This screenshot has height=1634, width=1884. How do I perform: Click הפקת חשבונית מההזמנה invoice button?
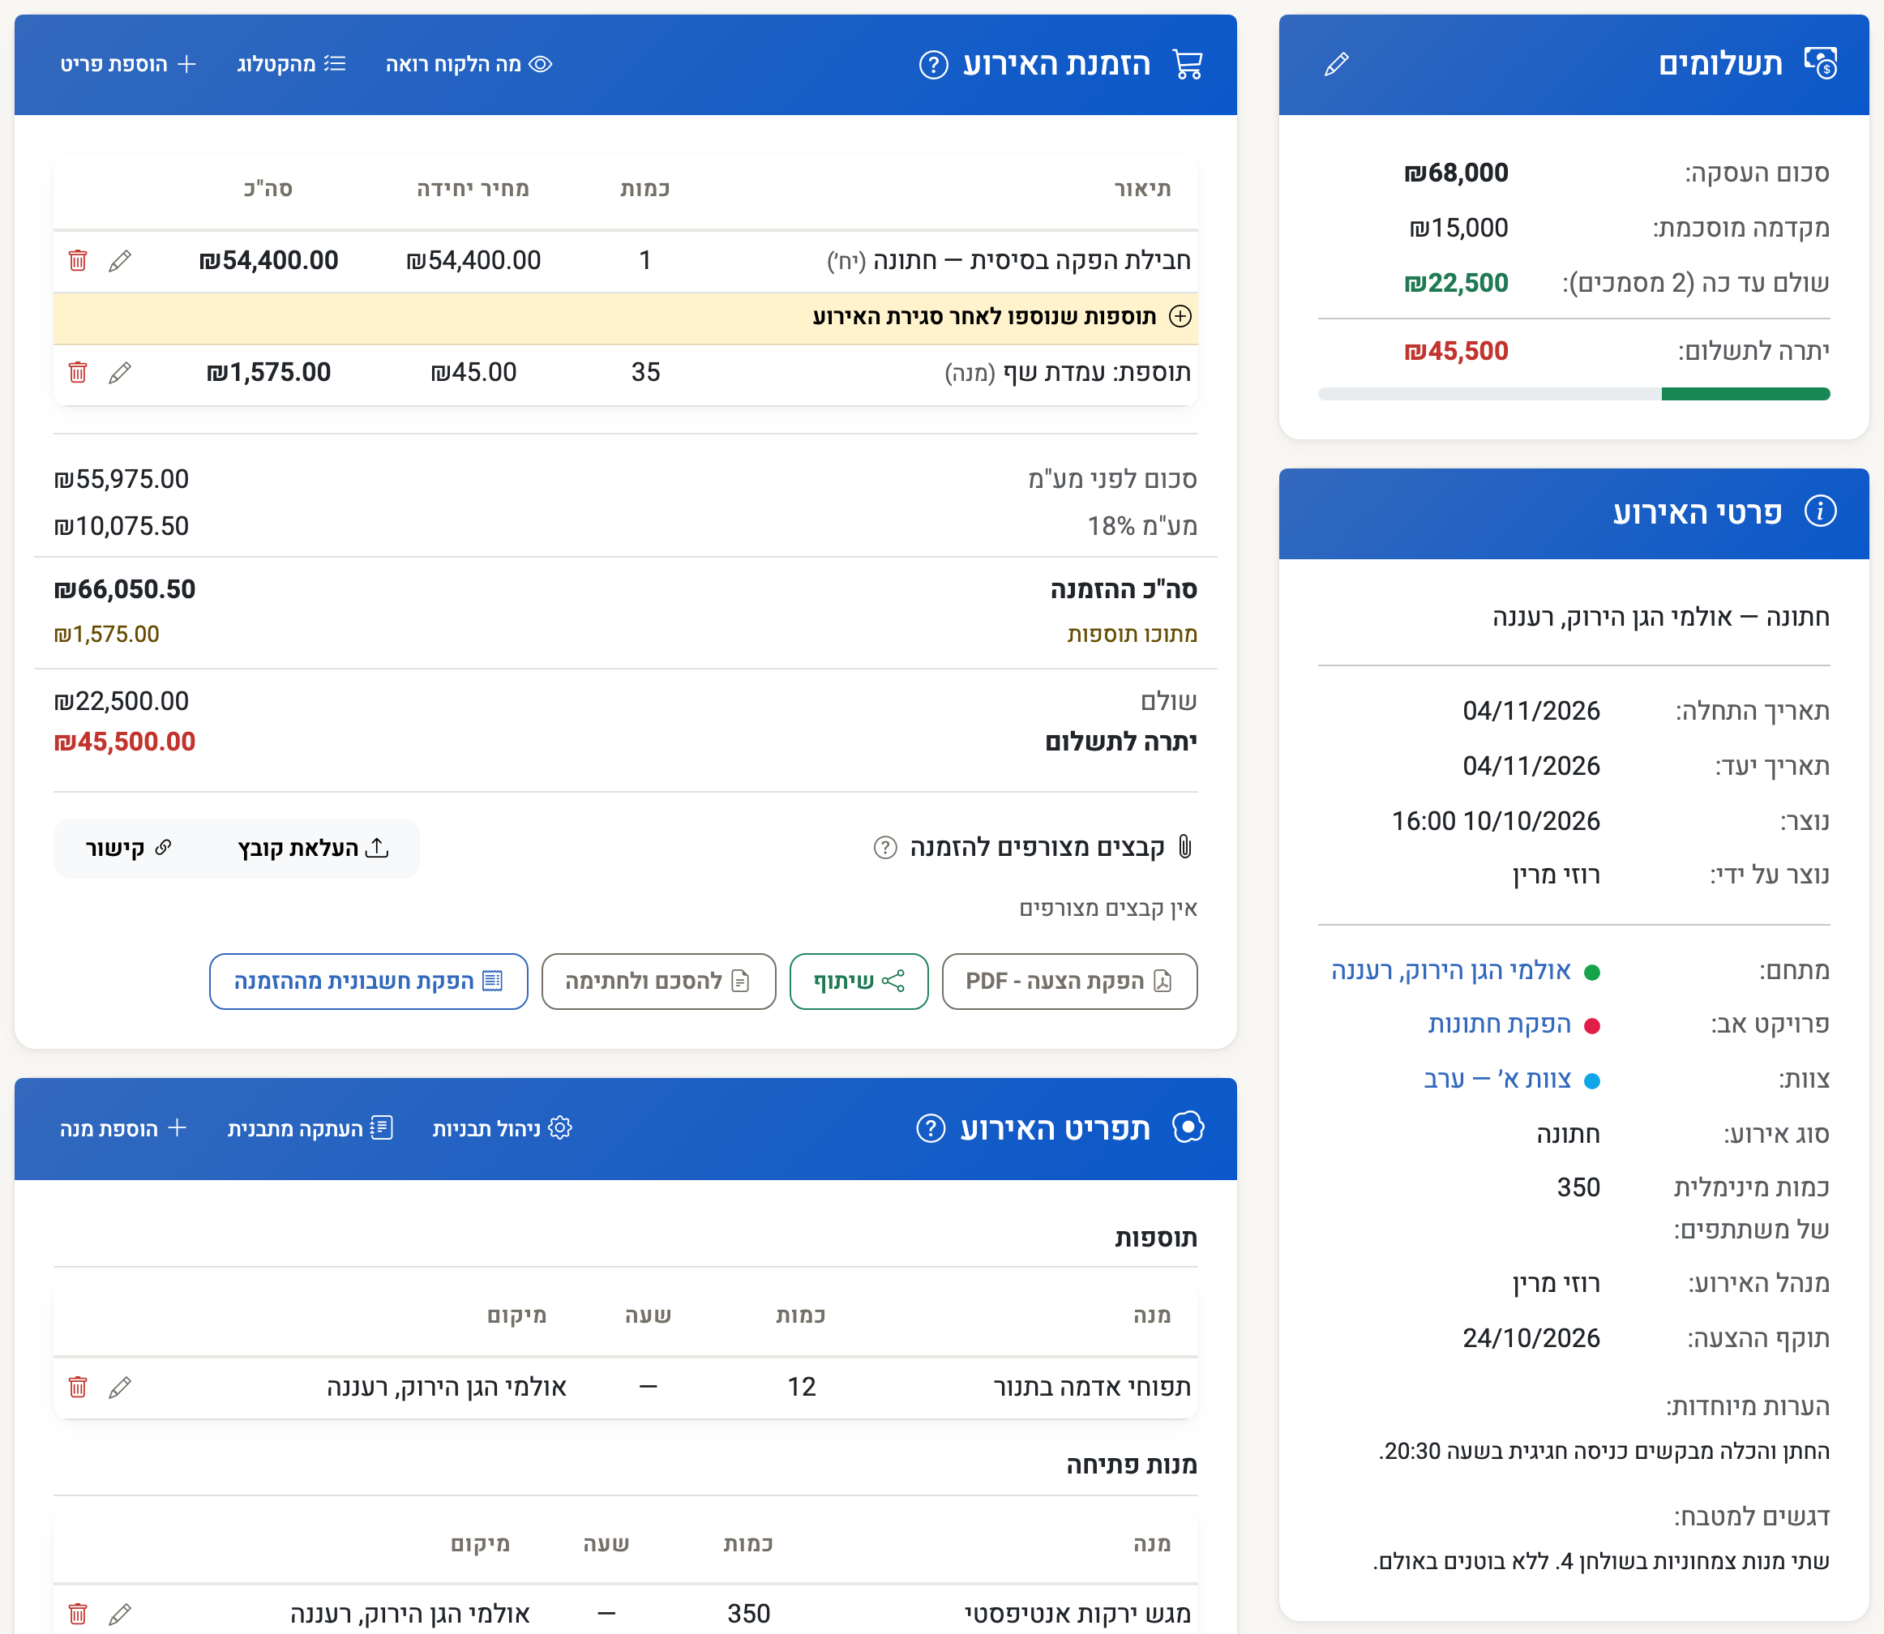pyautogui.click(x=368, y=981)
